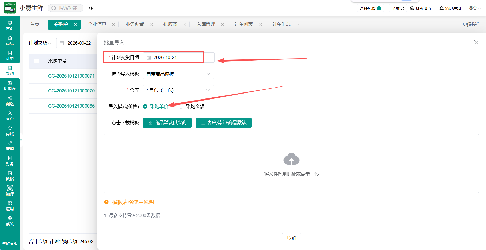486x250 pixels.
Task: Open 更多操作 tab options
Action: pyautogui.click(x=472, y=24)
